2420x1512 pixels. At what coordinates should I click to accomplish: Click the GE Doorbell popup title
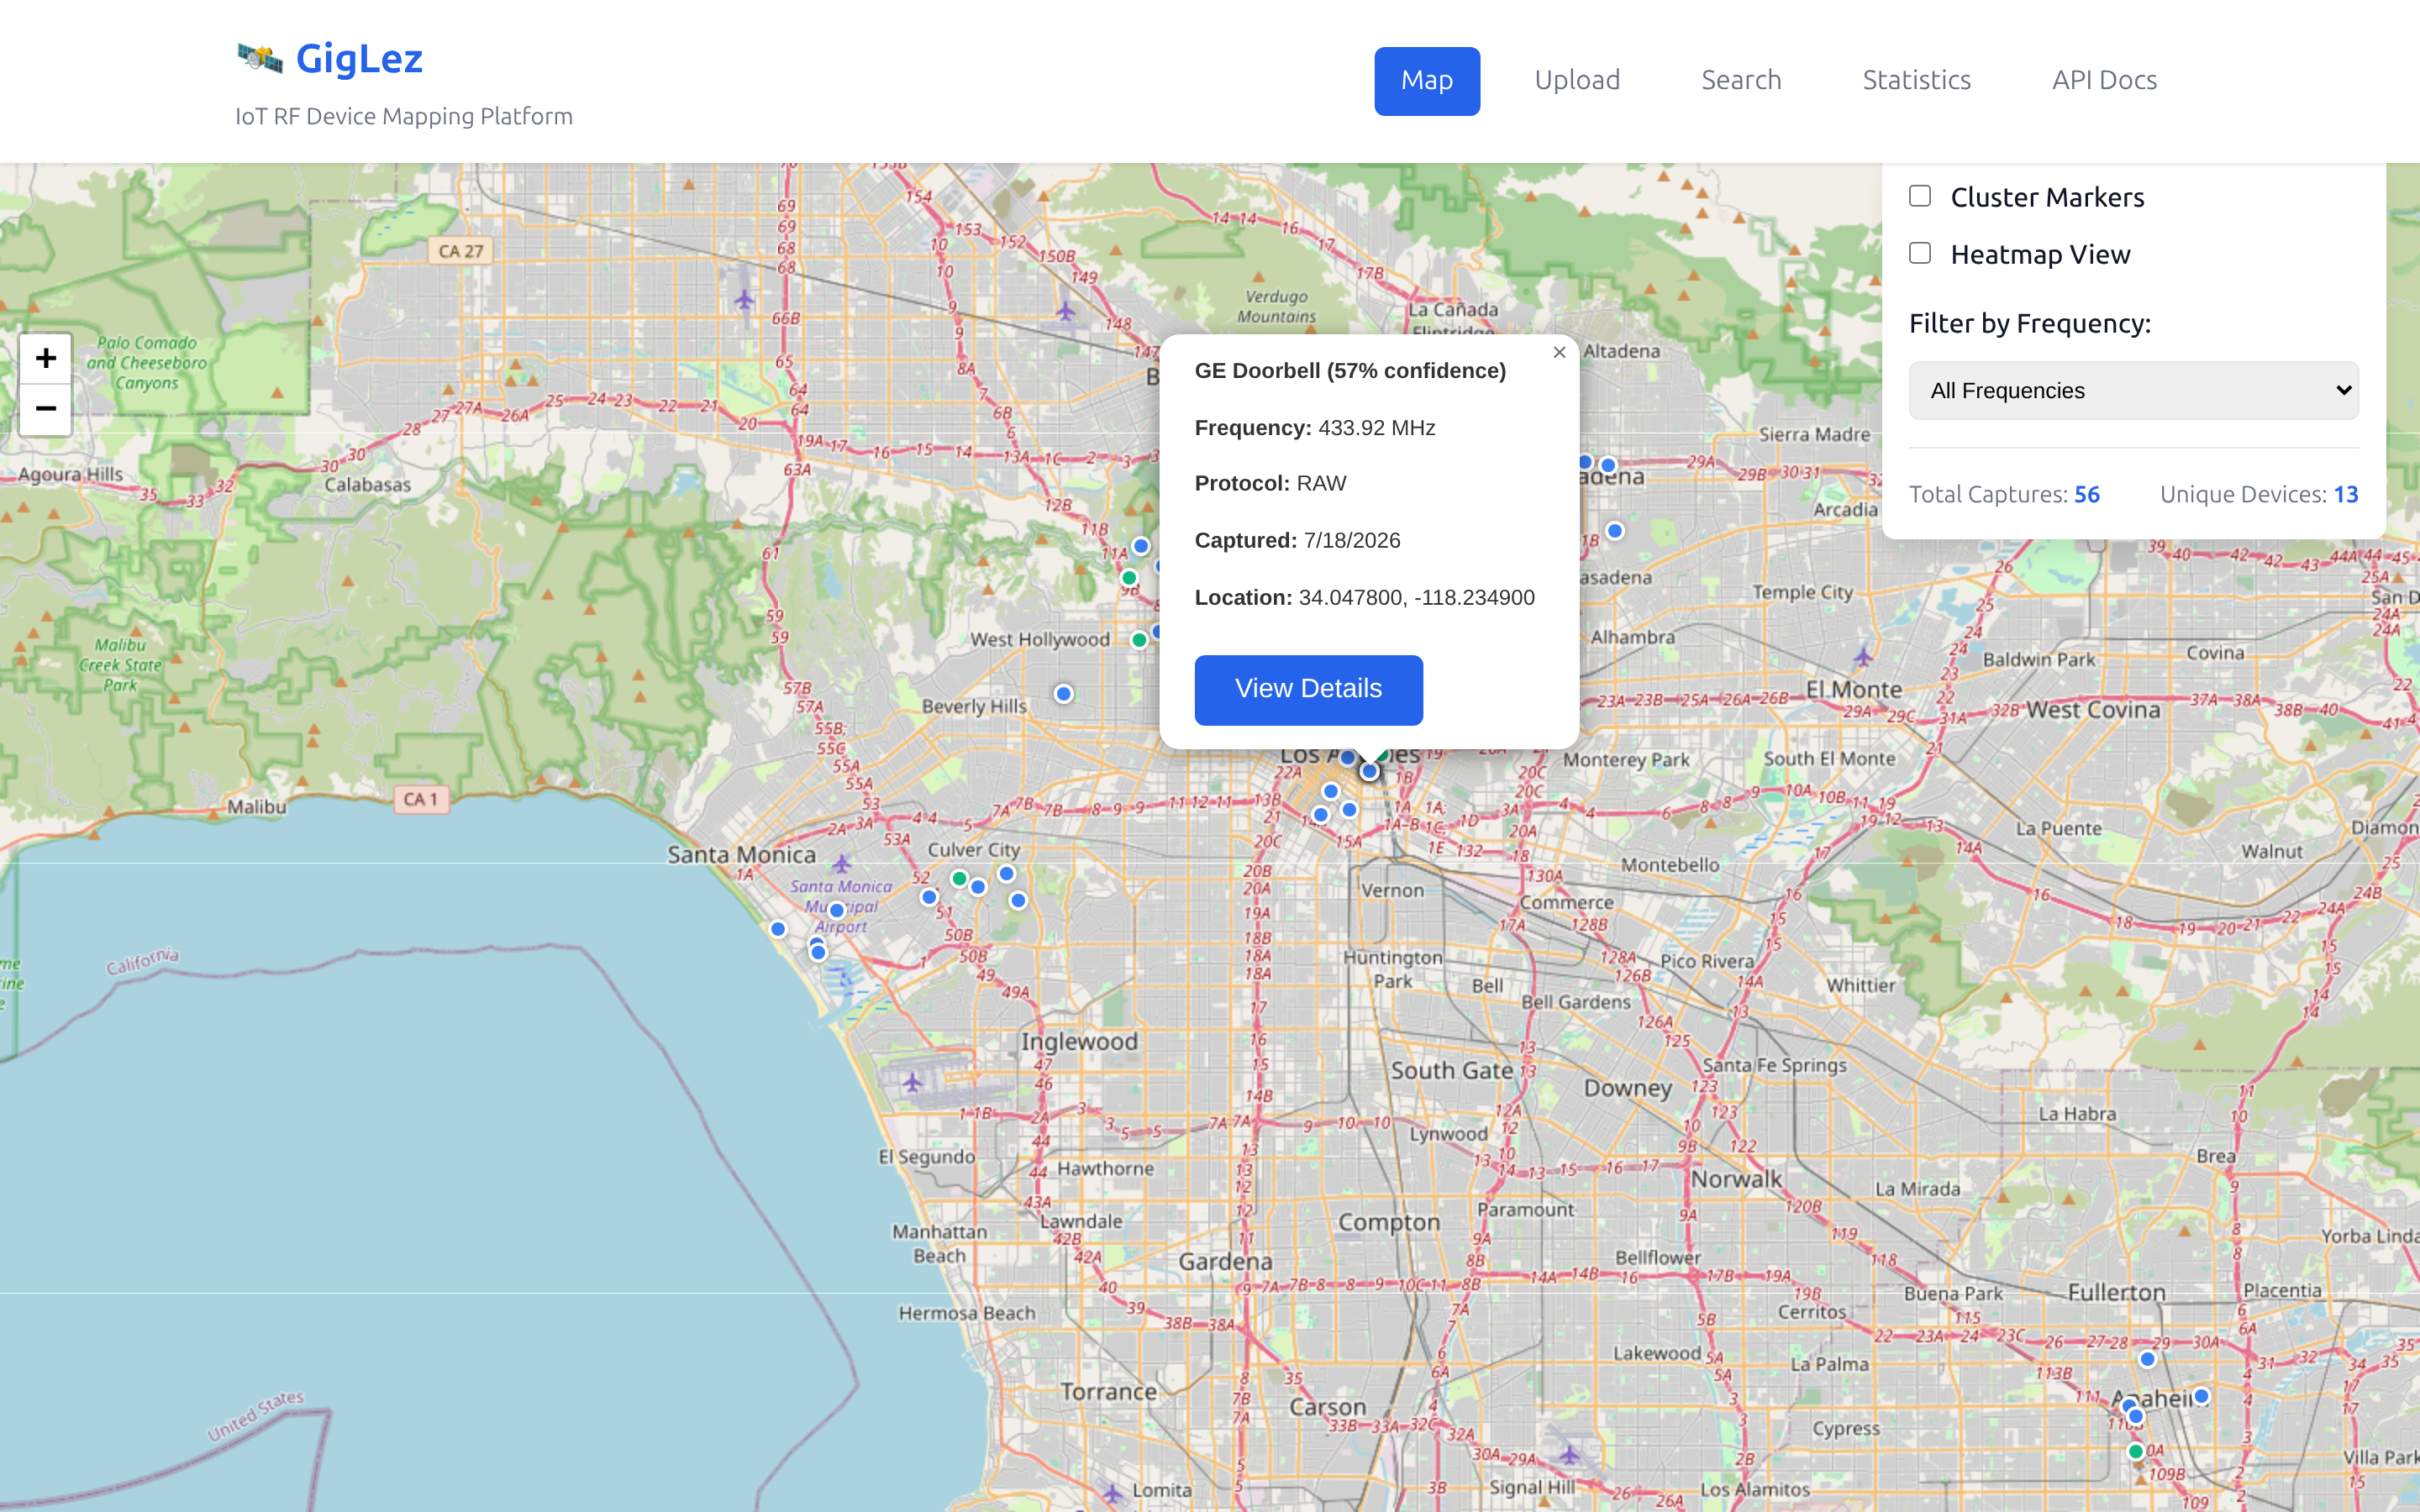(x=1350, y=371)
